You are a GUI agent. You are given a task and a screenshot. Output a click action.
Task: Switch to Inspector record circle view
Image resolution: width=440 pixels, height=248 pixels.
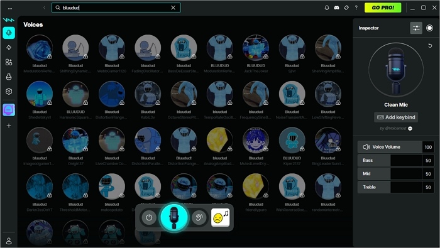pyautogui.click(x=429, y=28)
